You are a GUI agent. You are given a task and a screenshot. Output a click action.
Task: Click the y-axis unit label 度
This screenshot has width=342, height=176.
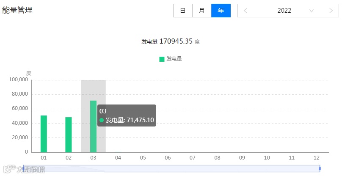click(29, 73)
